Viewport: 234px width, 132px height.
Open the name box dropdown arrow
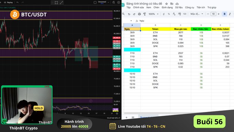[x=131, y=21]
